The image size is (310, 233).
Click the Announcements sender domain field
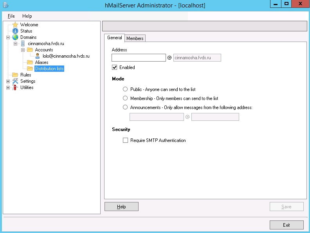215,117
